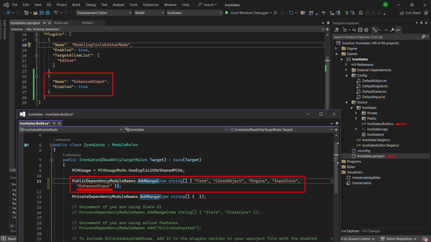Viewport: 431px width, 242px height.
Task: Toggle Preview Selected Items in Solution Explorer toolbar
Action: (x=398, y=30)
